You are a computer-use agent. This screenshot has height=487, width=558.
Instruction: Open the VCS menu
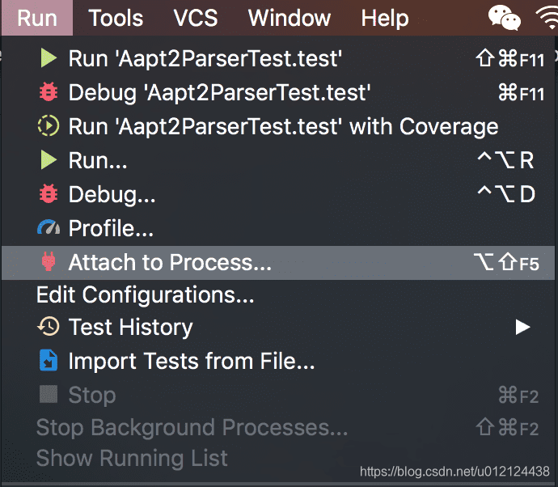(x=196, y=18)
